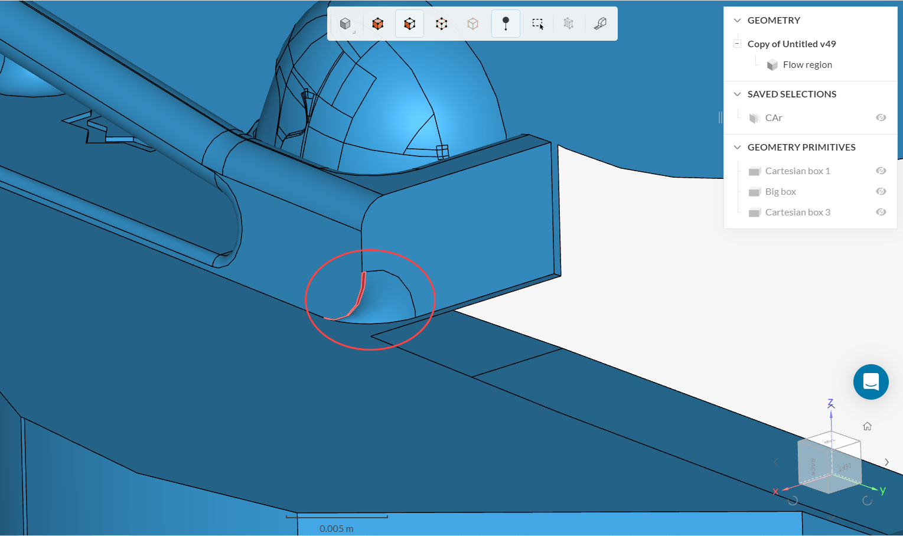903x536 pixels.
Task: Select the volume selection mode
Action: click(378, 24)
